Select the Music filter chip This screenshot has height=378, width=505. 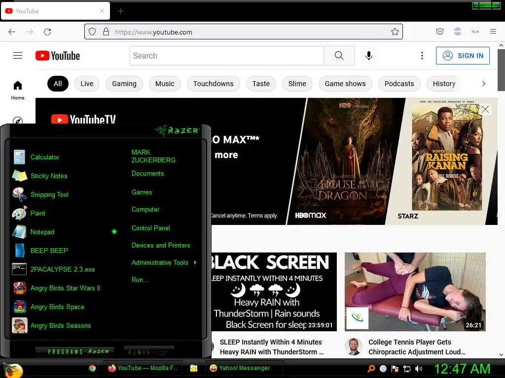click(165, 84)
